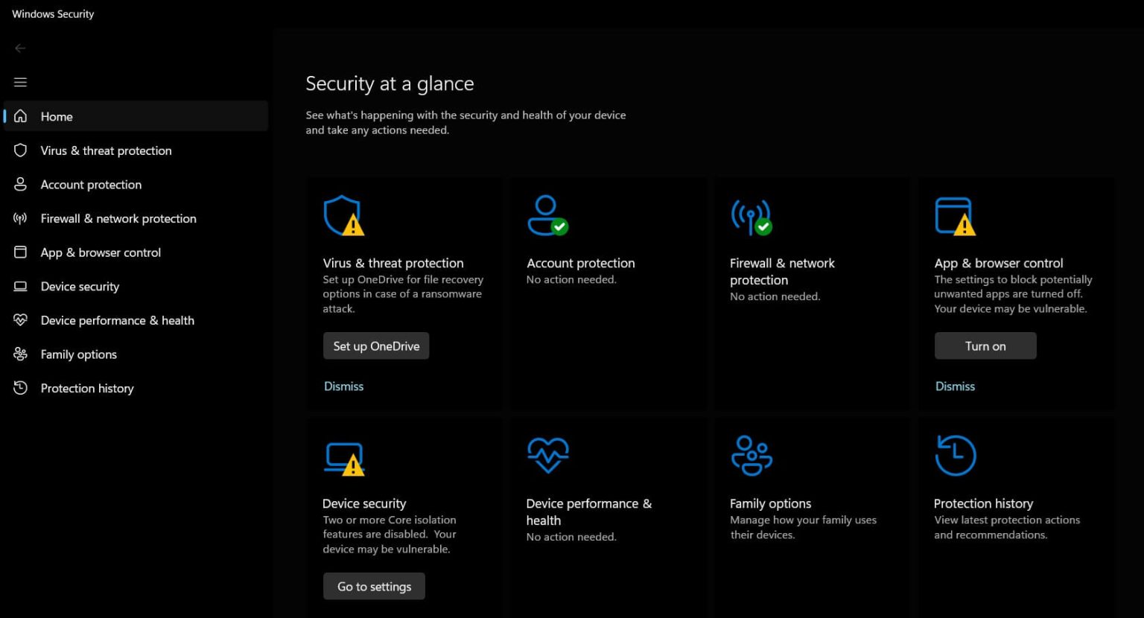The height and width of the screenshot is (618, 1144).
Task: Click the App & browser control window tile icon
Action: [x=955, y=216]
